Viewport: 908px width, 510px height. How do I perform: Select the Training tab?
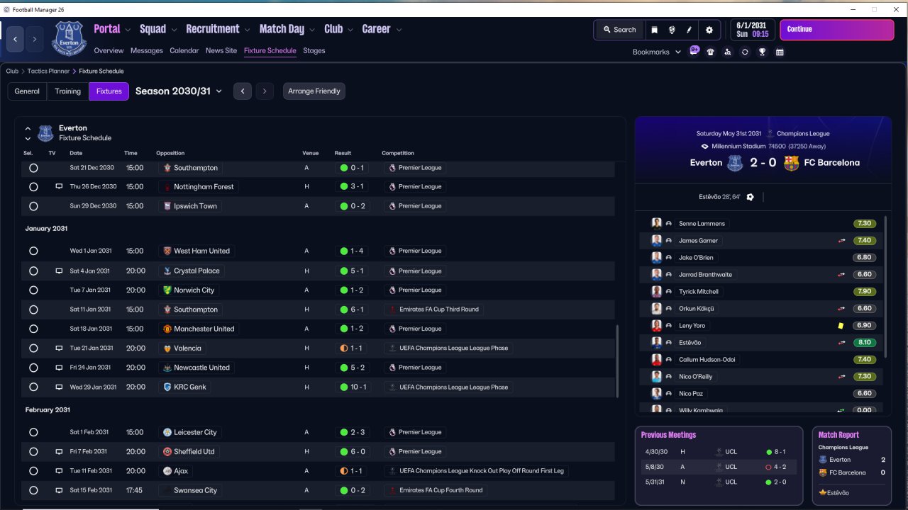pos(68,91)
